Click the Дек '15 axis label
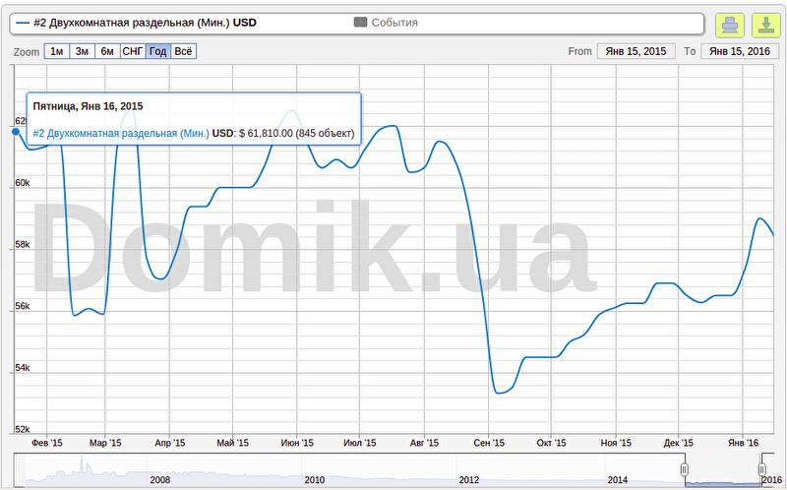 [x=678, y=443]
